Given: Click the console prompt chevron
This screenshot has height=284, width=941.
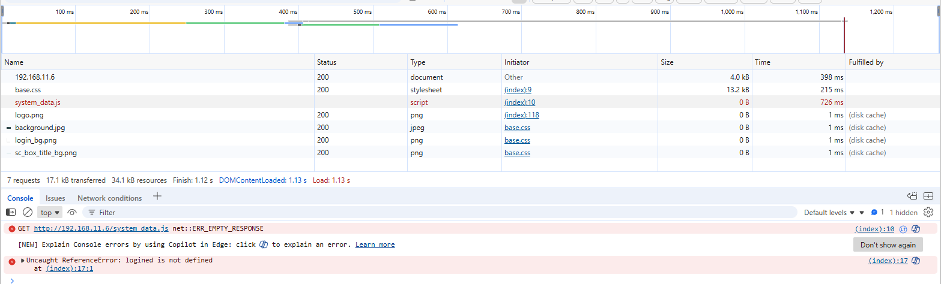Looking at the screenshot, I should click(x=12, y=280).
